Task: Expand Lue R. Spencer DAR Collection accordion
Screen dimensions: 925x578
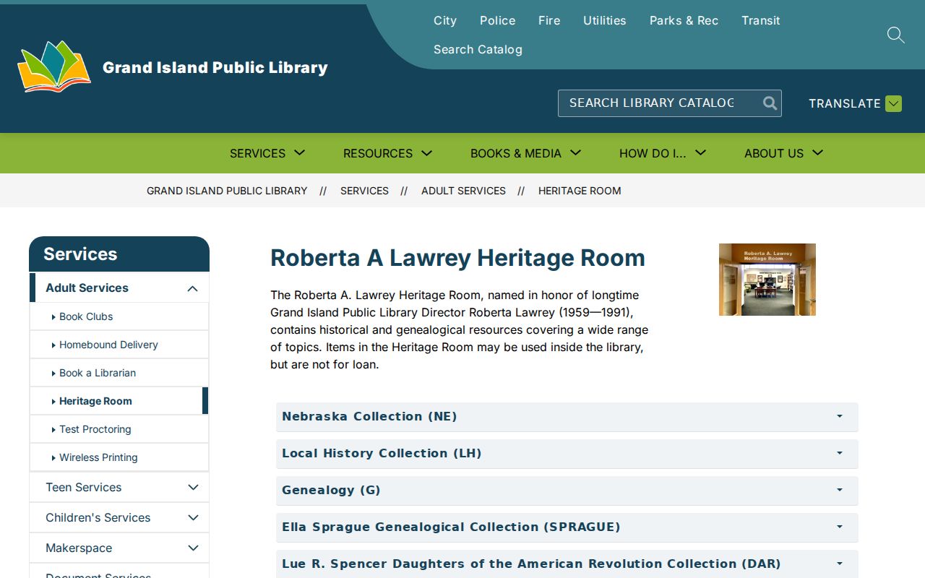Action: (567, 564)
